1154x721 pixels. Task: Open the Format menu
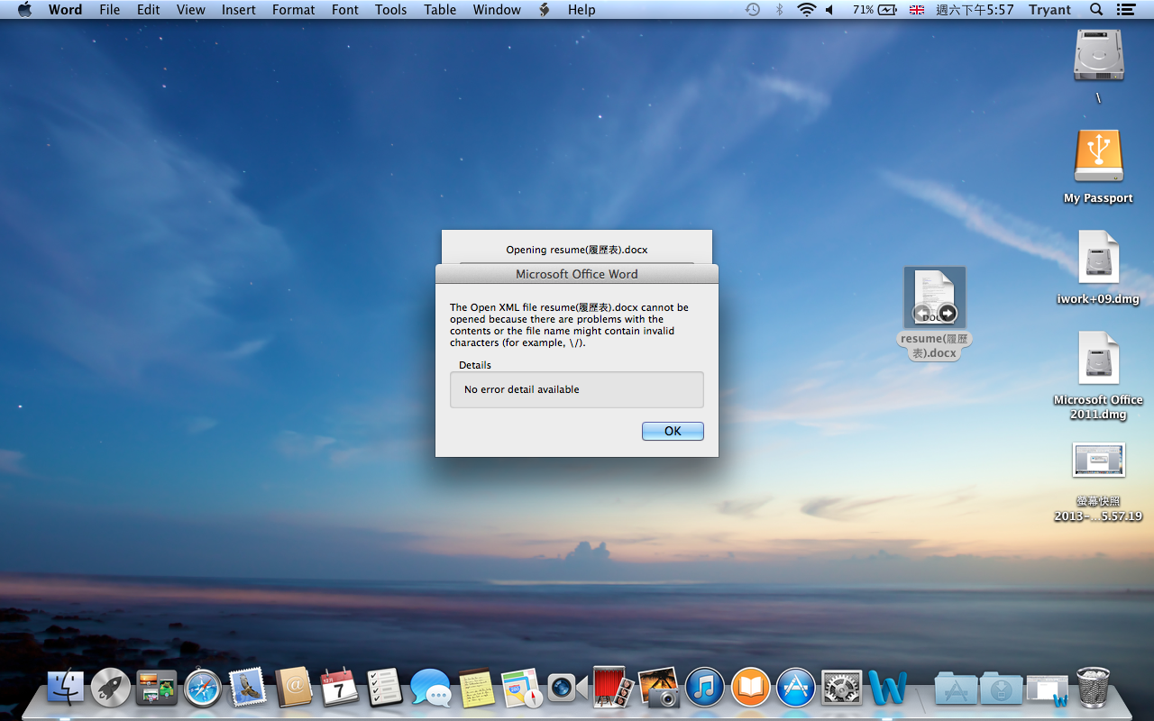coord(294,10)
